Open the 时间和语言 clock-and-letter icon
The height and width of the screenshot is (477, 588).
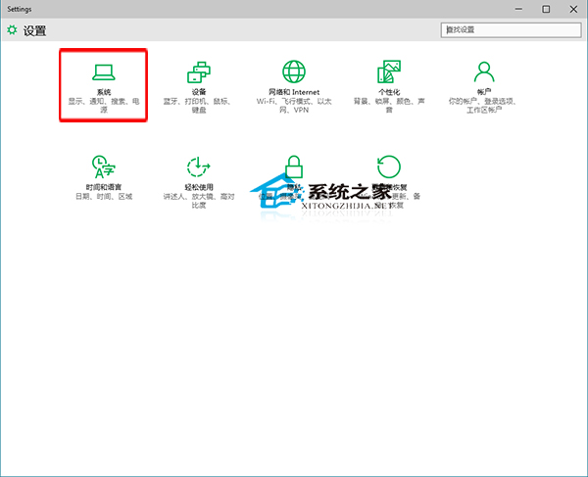(x=103, y=166)
